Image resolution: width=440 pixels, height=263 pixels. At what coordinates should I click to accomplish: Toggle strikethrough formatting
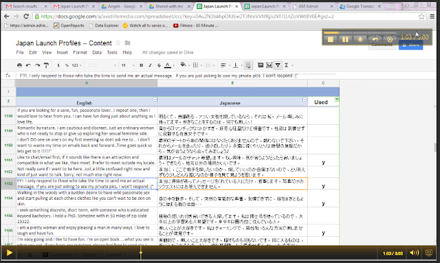pyautogui.click(x=159, y=65)
